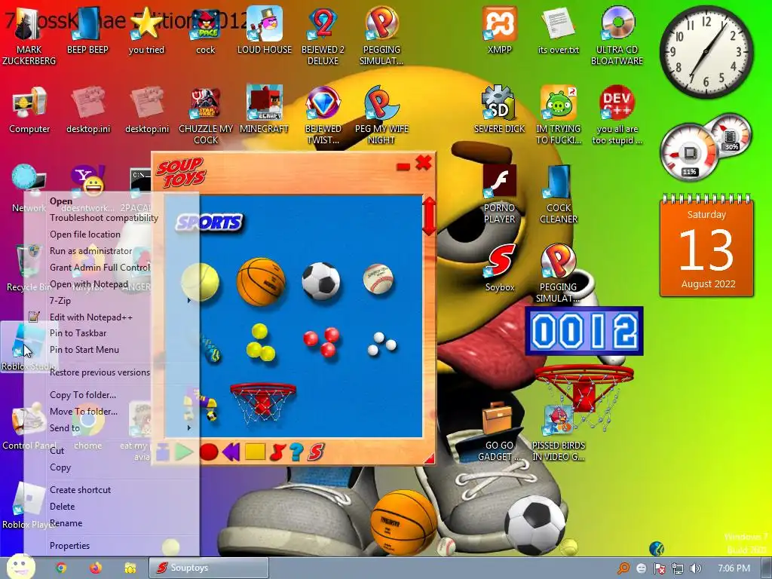
Task: Click the Souptoys taskbar button
Action: tap(209, 568)
